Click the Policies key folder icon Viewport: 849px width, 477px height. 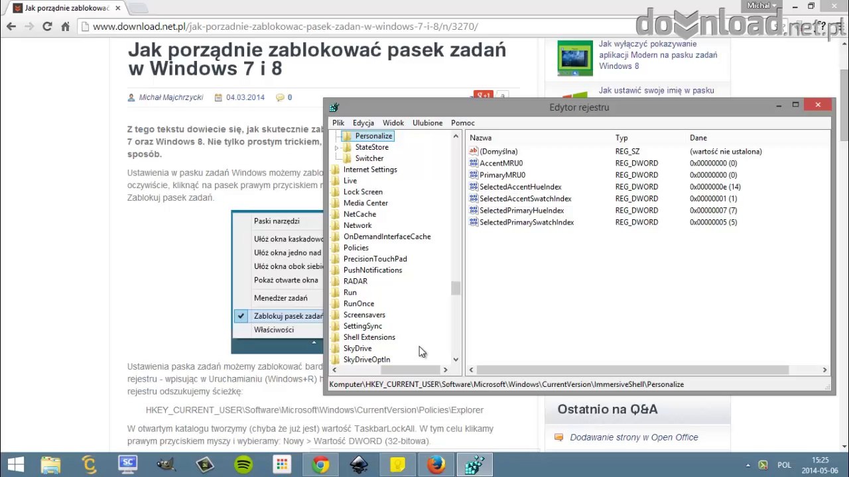pyautogui.click(x=335, y=248)
